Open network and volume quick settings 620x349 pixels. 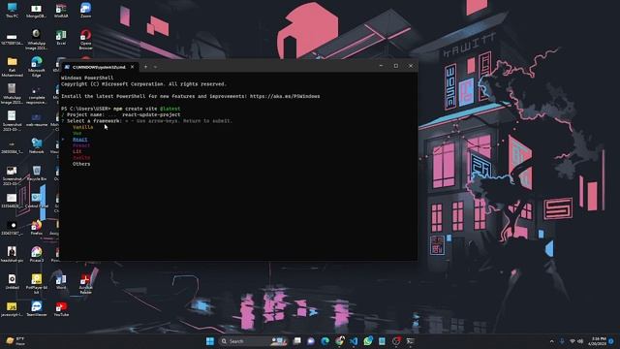(576, 341)
